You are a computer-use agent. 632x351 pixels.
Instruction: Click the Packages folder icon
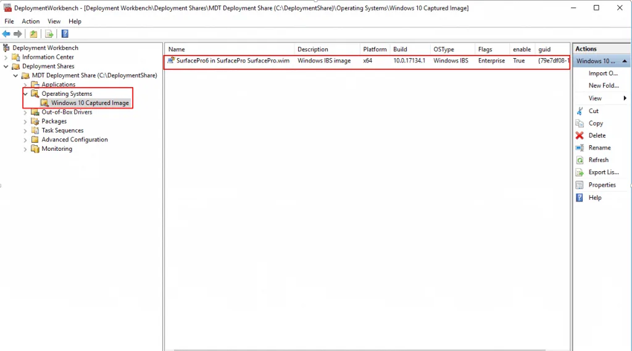click(35, 121)
